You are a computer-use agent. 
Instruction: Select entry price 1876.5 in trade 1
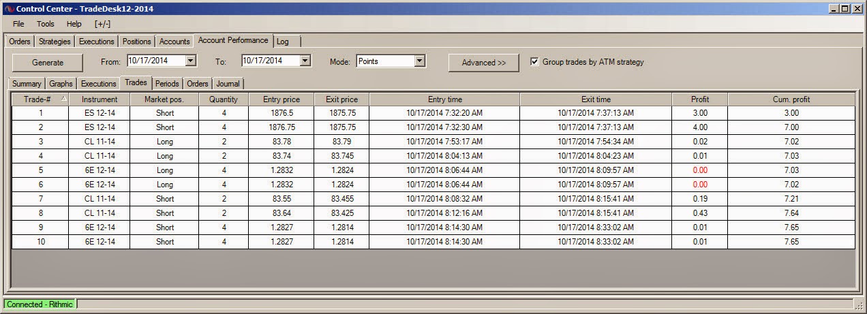[281, 113]
